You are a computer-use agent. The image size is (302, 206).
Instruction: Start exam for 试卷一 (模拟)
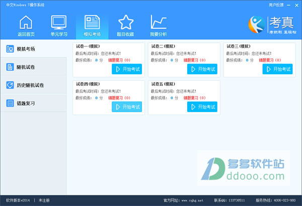126,69
